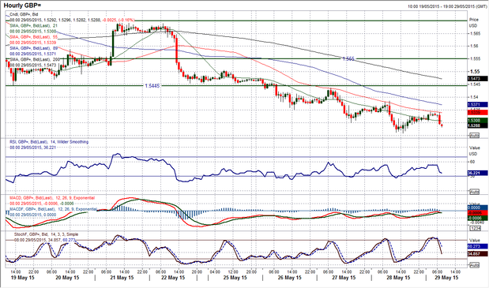
Task: Select the Cndl, GBP=, Bid legend entry
Action: coord(24,14)
